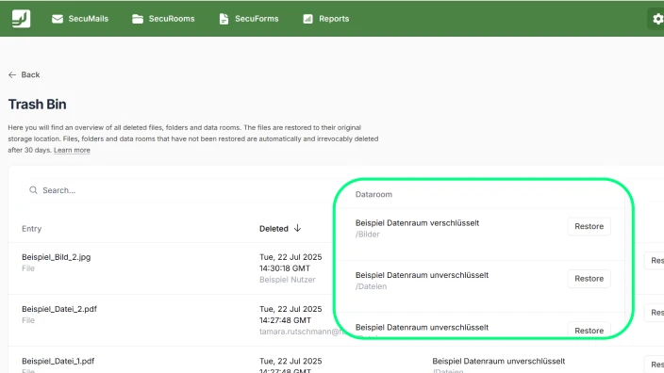The height and width of the screenshot is (373, 664).
Task: Open the SecuForms section
Action: 249,19
